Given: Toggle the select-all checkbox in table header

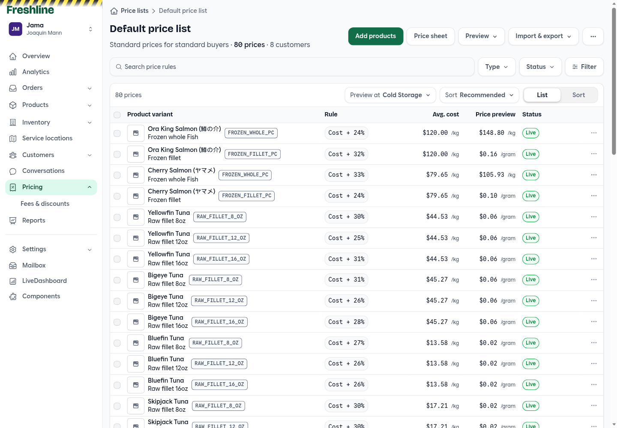Looking at the screenshot, I should pos(117,115).
